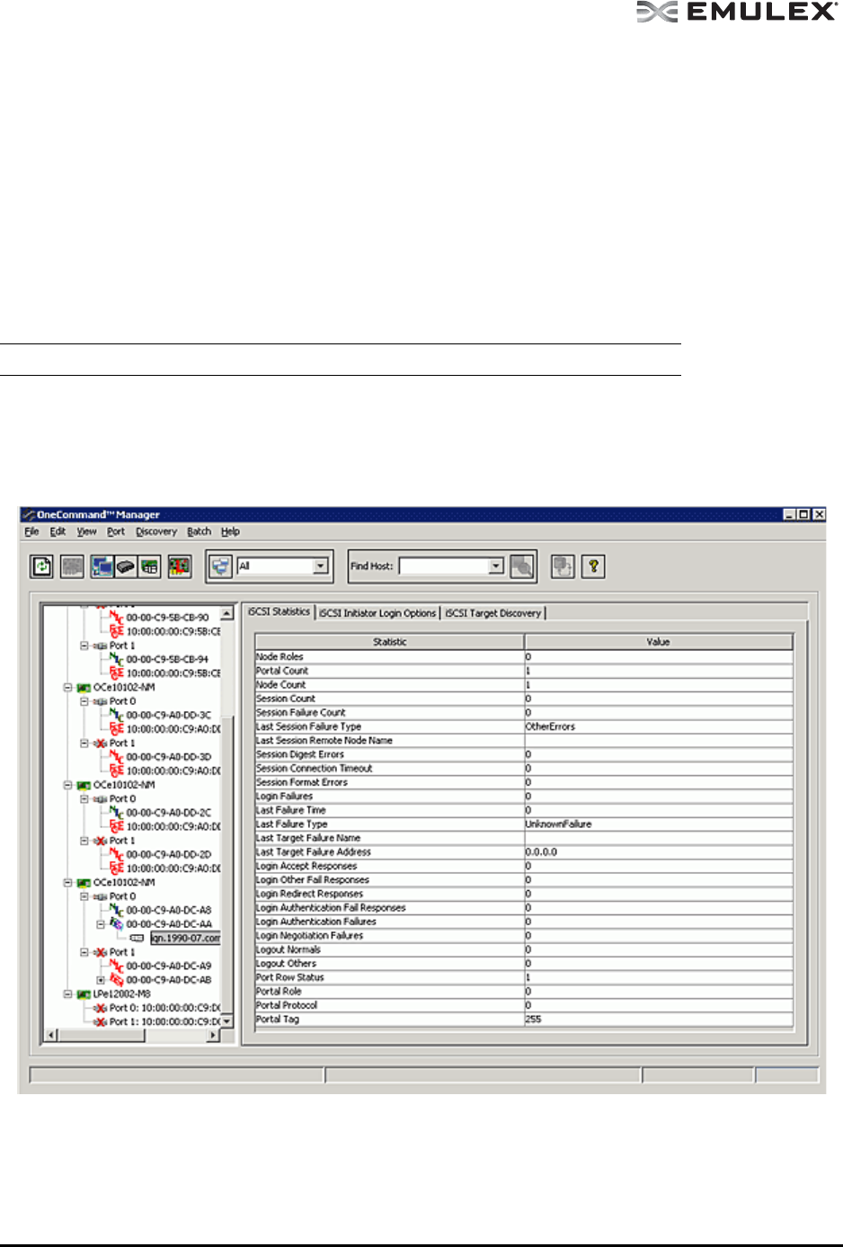Screen dimensions: 843x1247
Task: Open Help via the question mark icon
Action: 593,566
